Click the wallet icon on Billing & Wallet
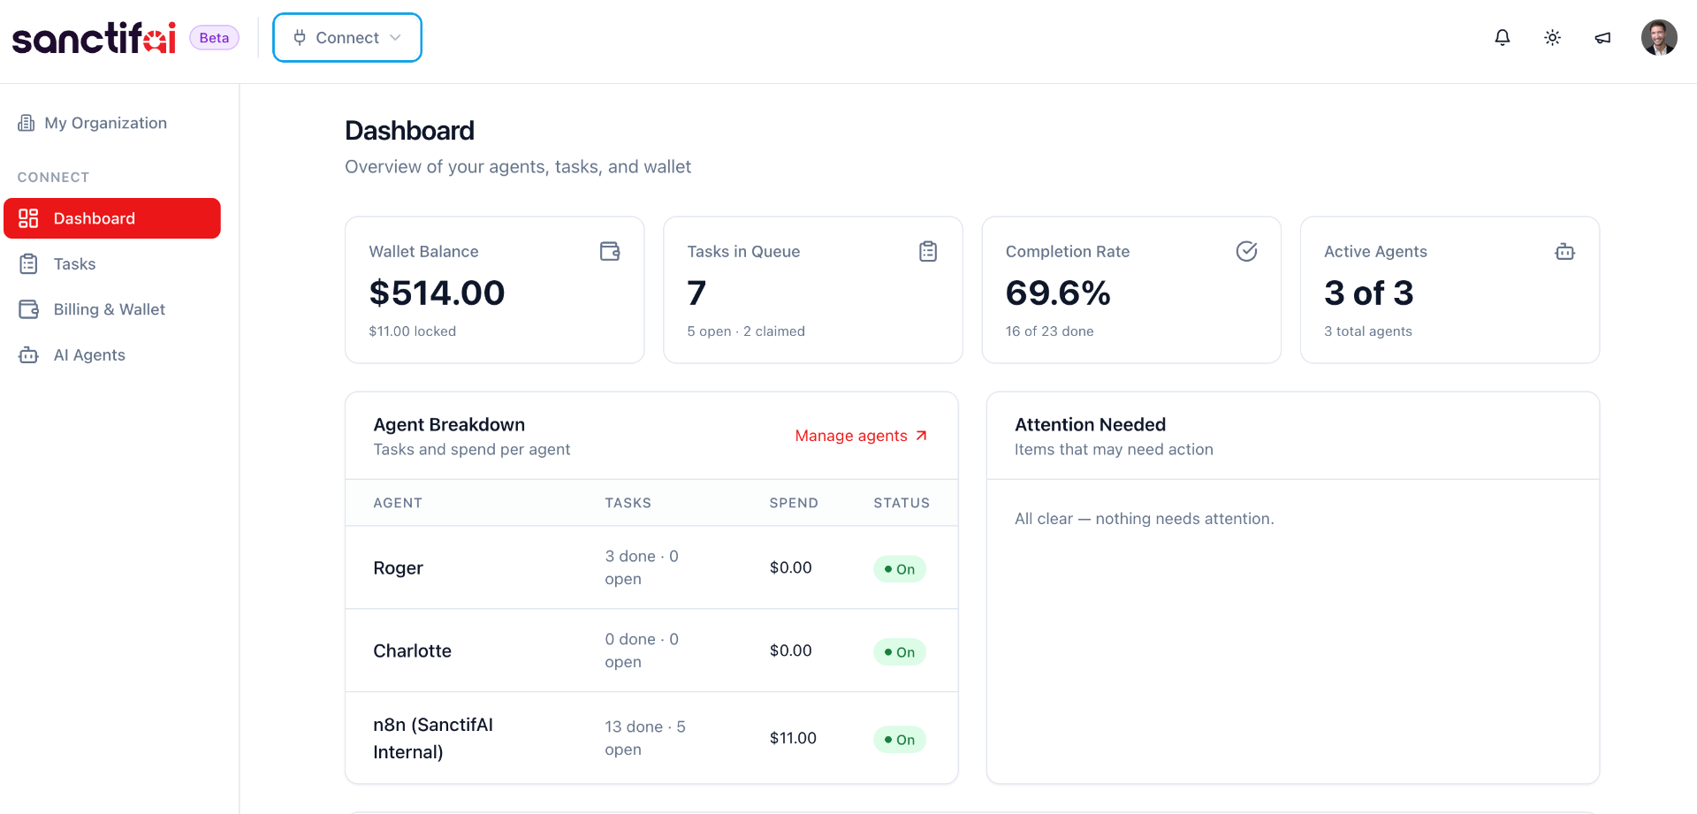The image size is (1697, 814). pyautogui.click(x=28, y=309)
